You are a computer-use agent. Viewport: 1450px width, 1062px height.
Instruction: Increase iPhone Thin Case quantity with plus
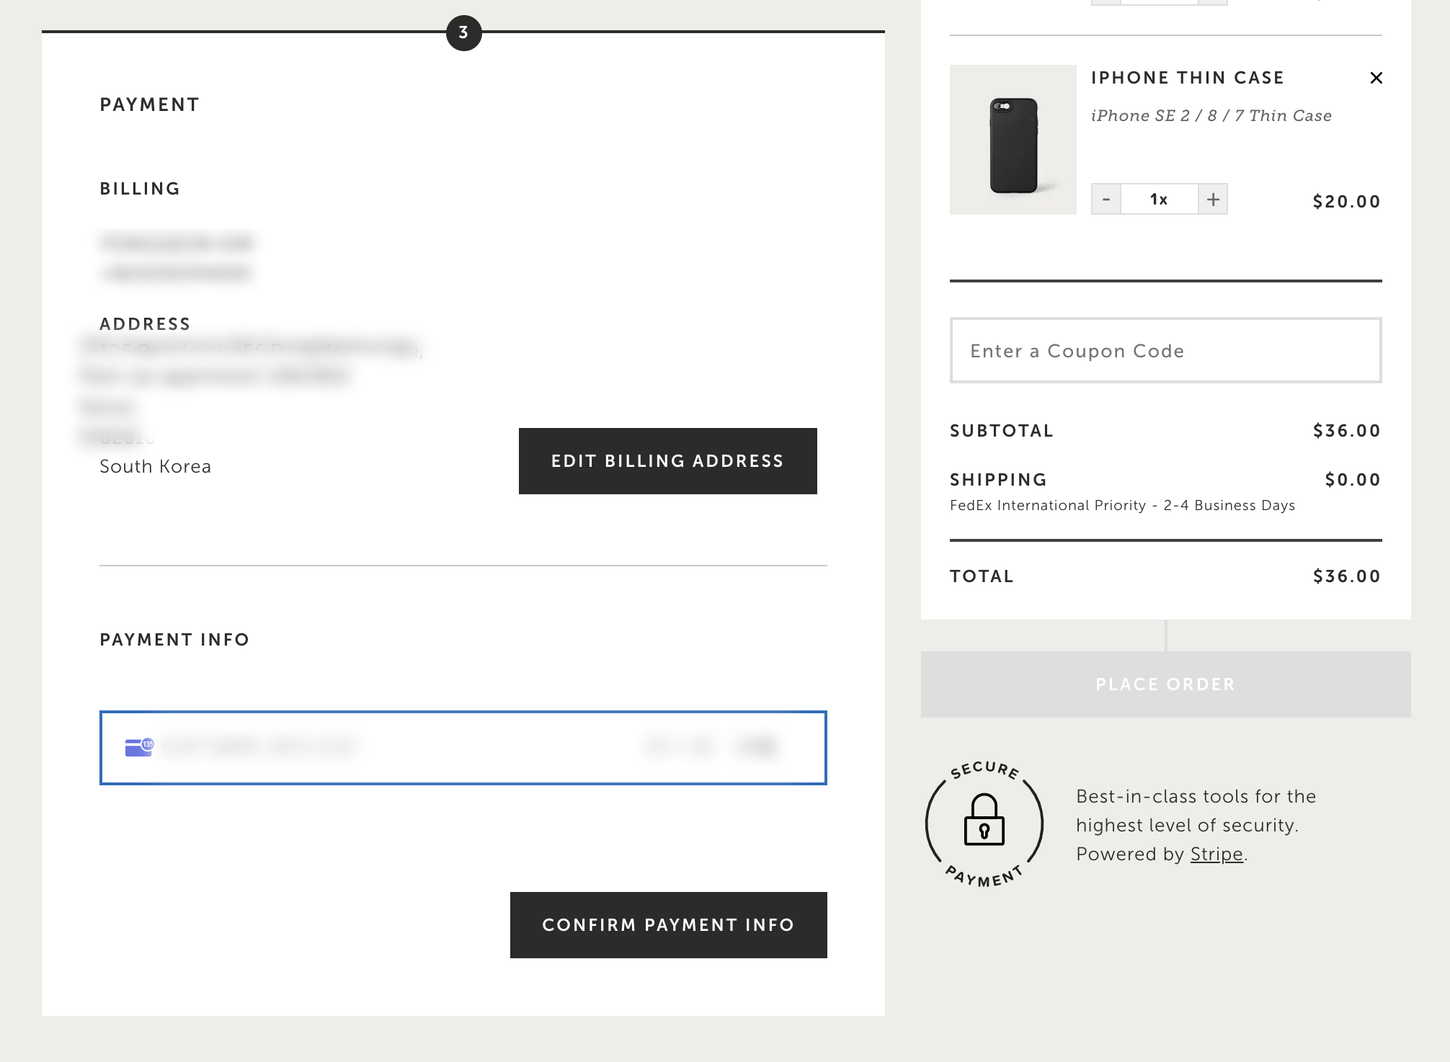pyautogui.click(x=1213, y=199)
